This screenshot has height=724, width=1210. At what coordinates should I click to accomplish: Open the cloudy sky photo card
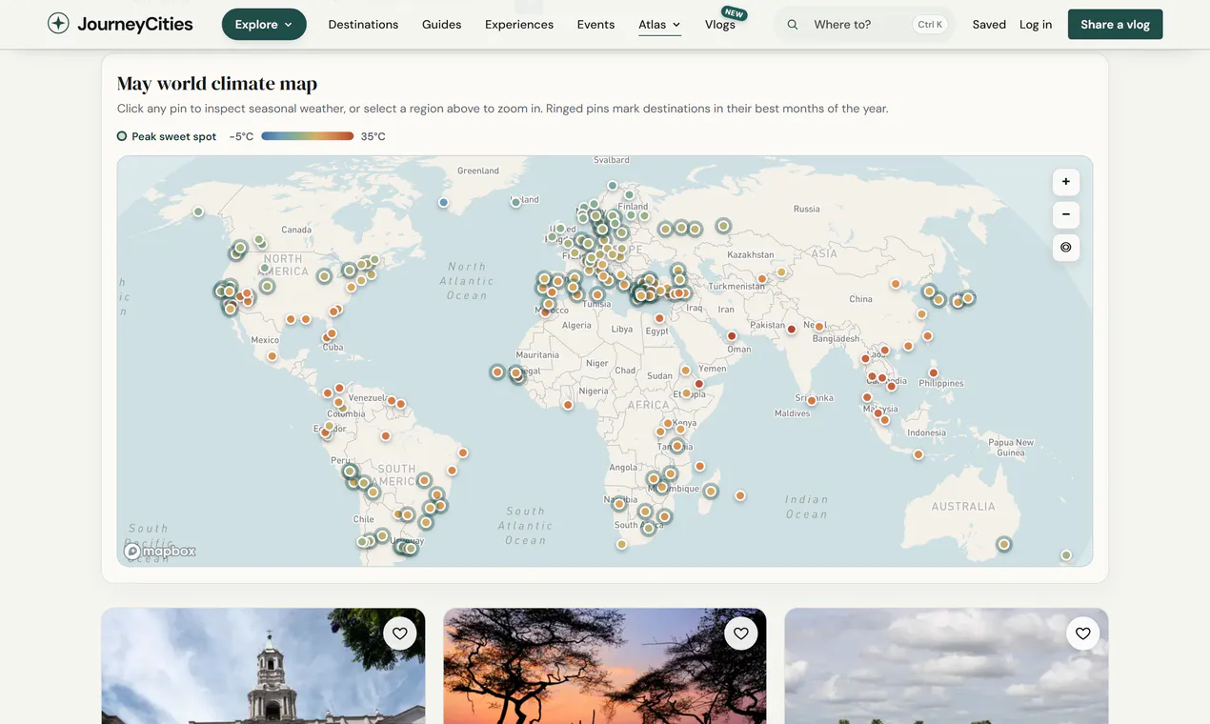click(x=946, y=666)
